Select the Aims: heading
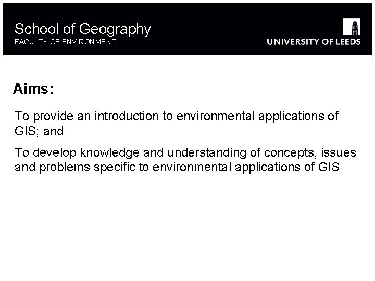Image resolution: width=375 pixels, height=281 pixels. (33, 90)
